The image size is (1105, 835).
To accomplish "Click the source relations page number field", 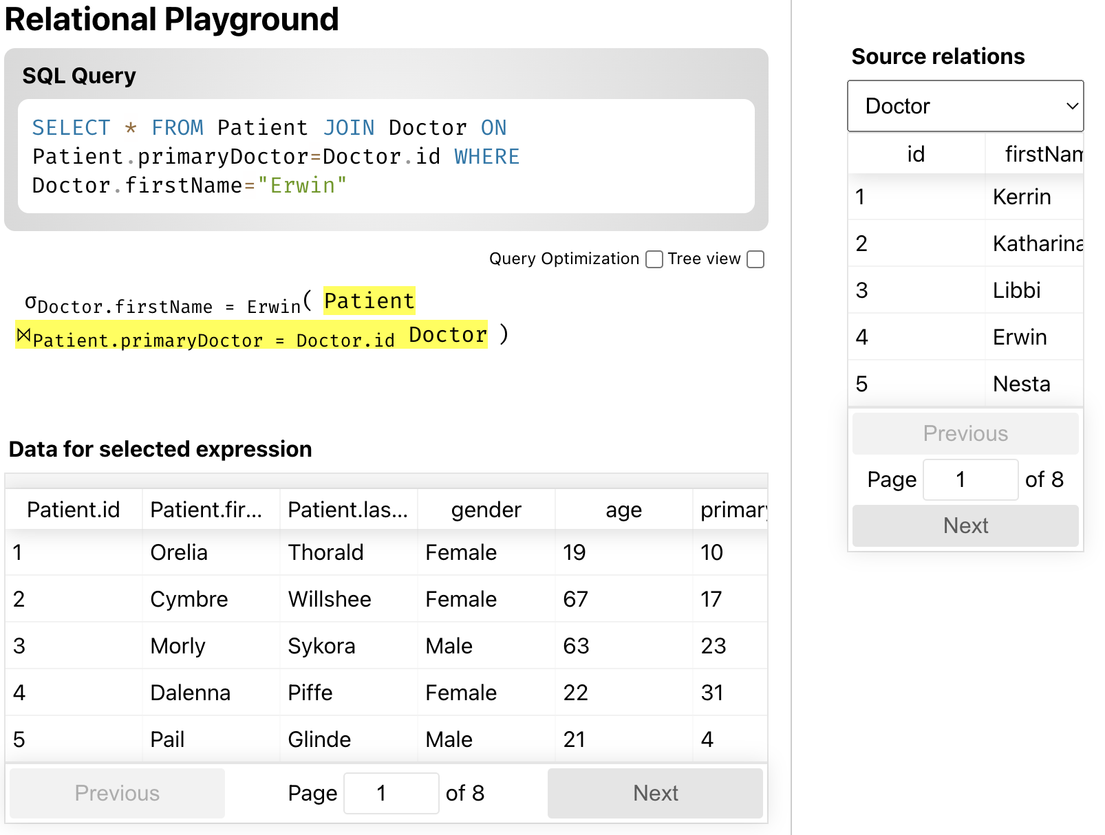I will 969,479.
